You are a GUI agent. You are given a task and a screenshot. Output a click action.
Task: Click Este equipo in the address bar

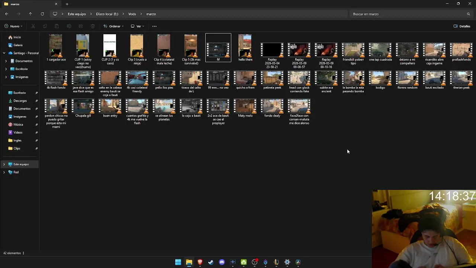tap(77, 14)
